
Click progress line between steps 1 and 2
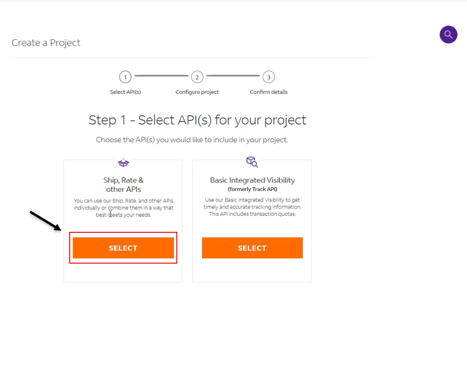161,76
